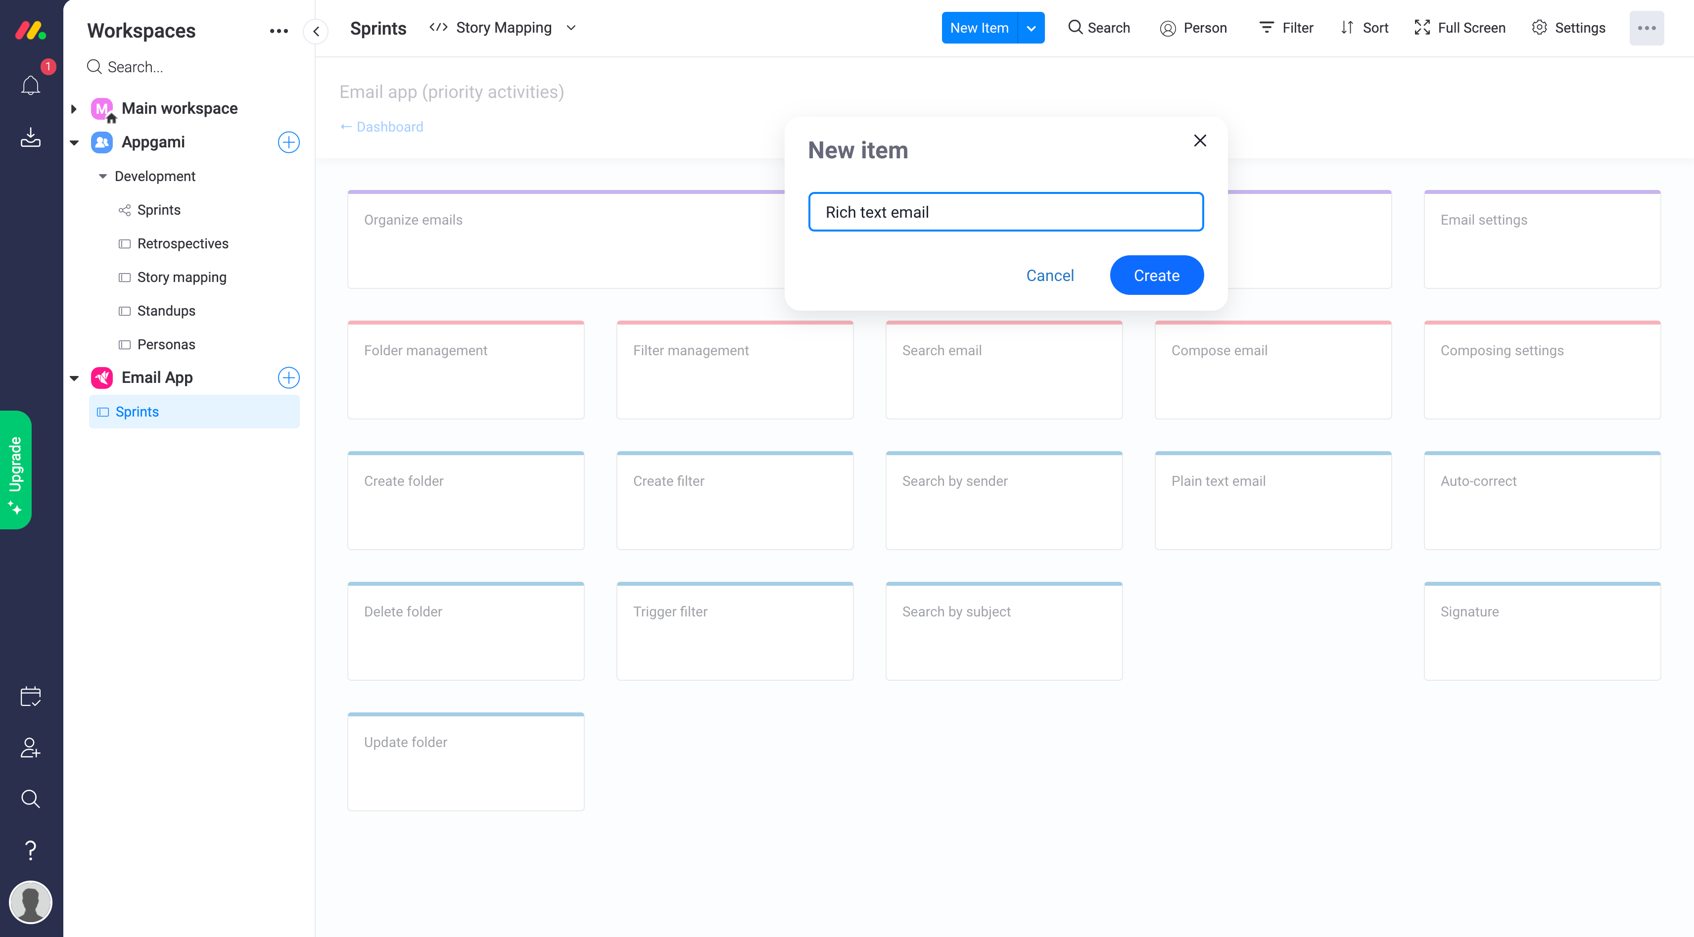Open the Filter menu in toolbar

click(x=1286, y=28)
